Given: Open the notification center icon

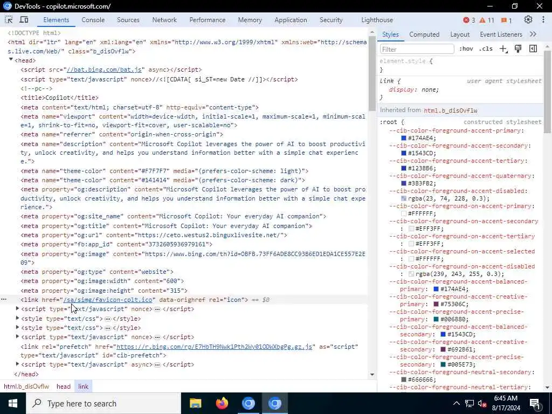Looking at the screenshot, I should pos(535,403).
